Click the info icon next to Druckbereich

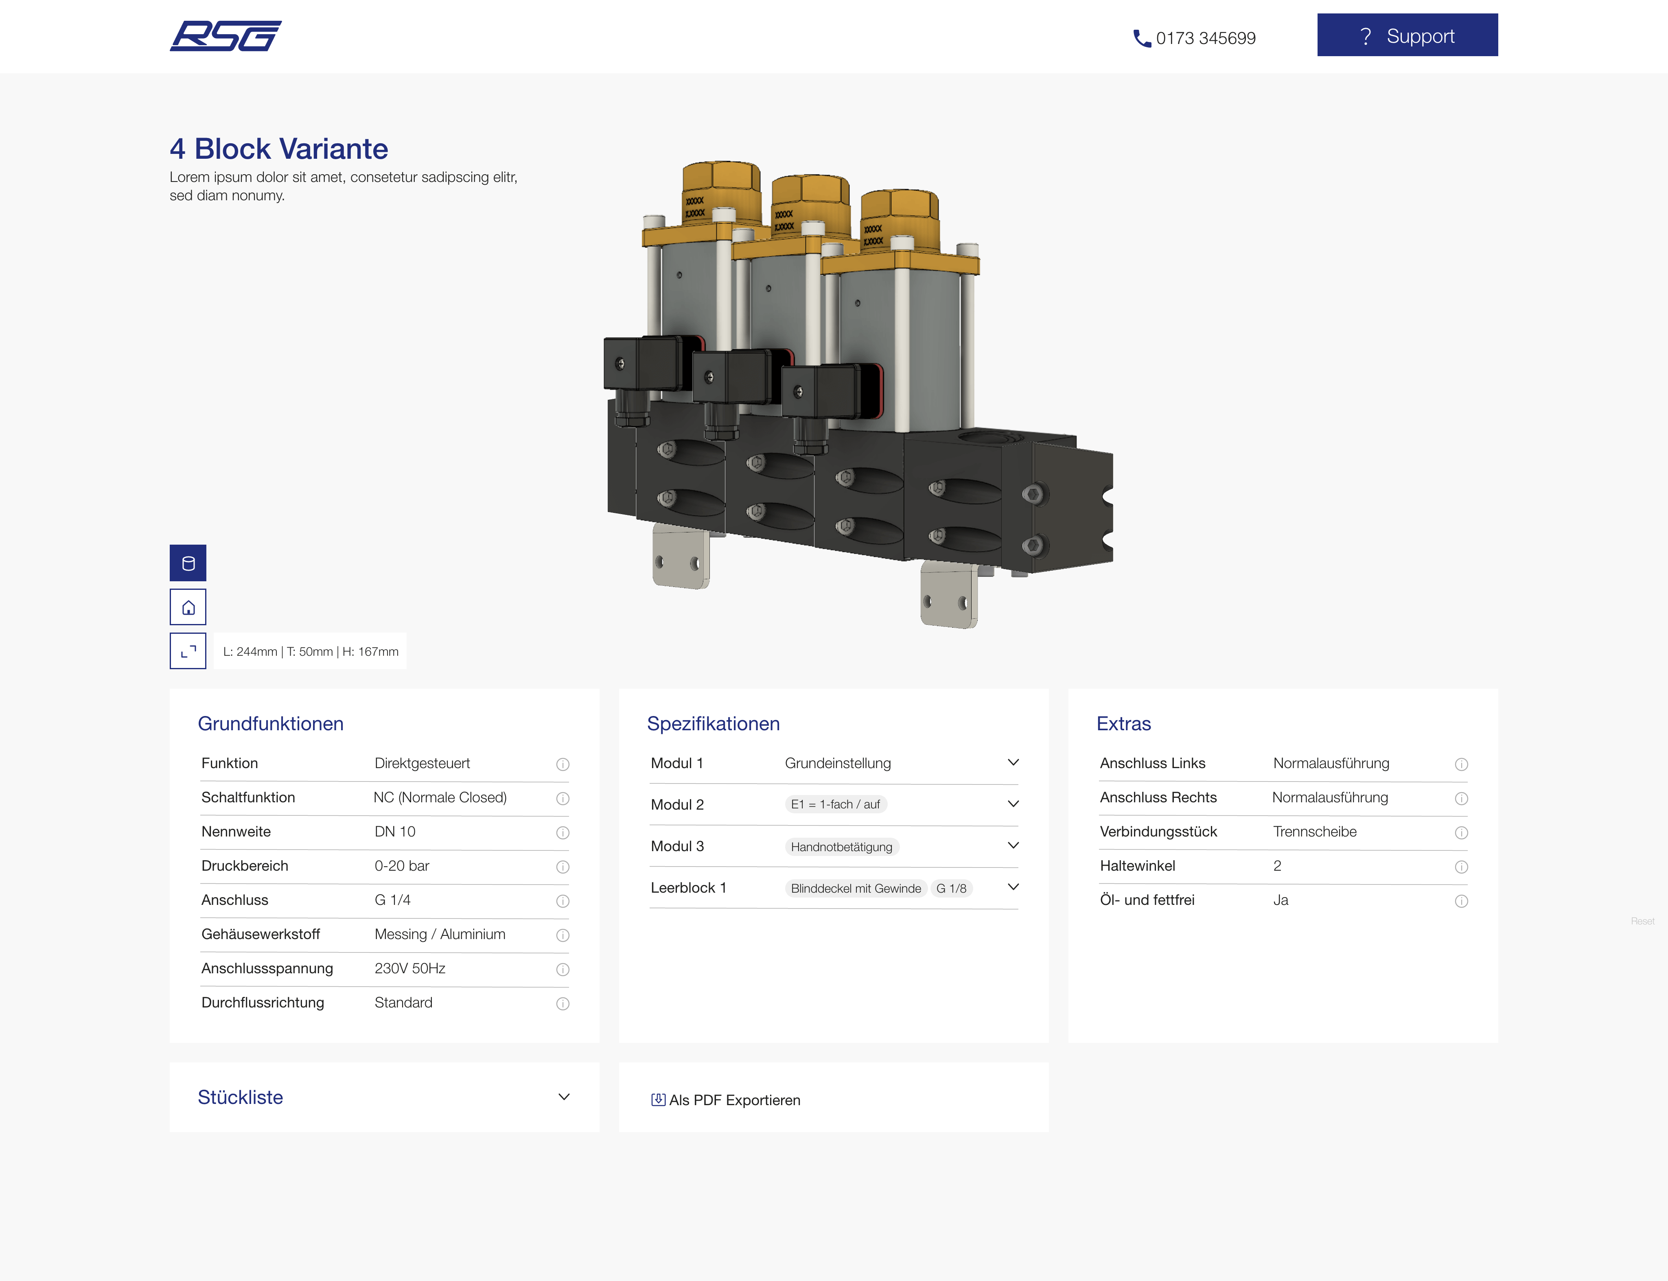point(563,867)
